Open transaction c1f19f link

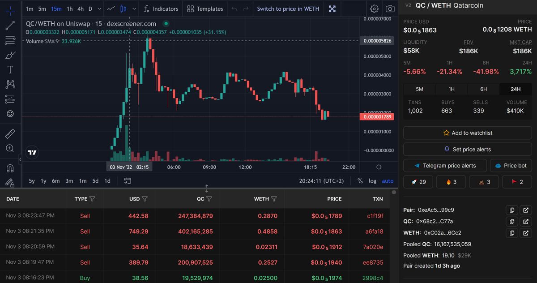coord(375,216)
